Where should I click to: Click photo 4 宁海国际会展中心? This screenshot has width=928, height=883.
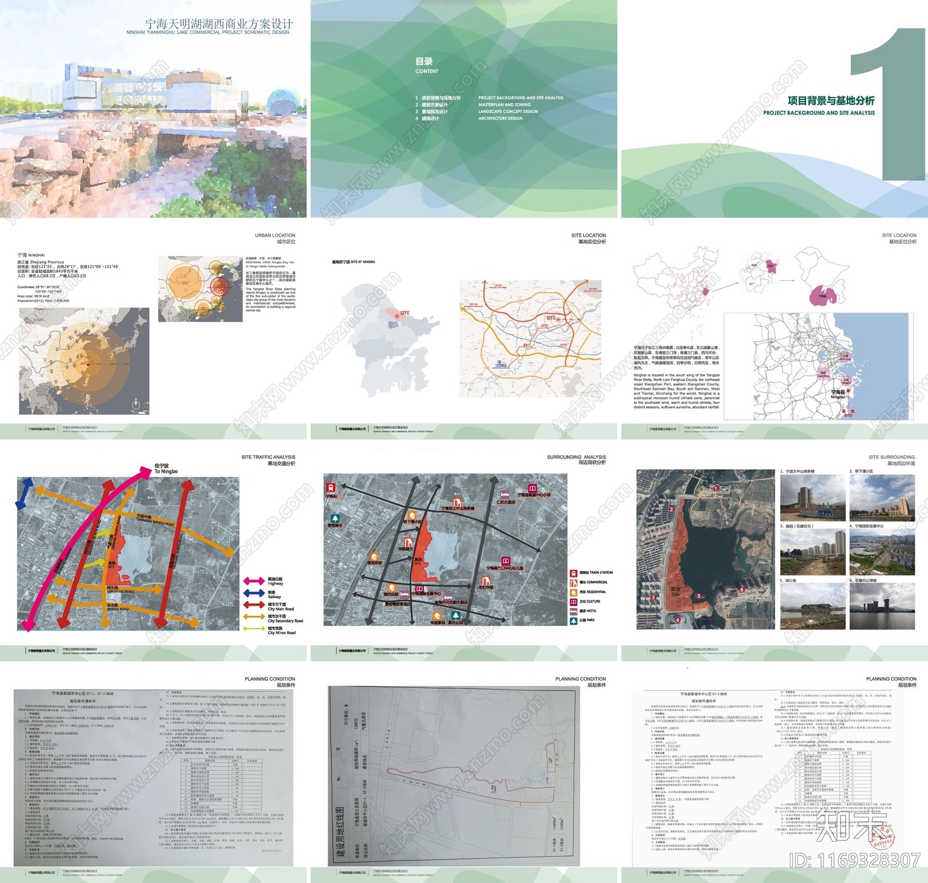click(882, 552)
